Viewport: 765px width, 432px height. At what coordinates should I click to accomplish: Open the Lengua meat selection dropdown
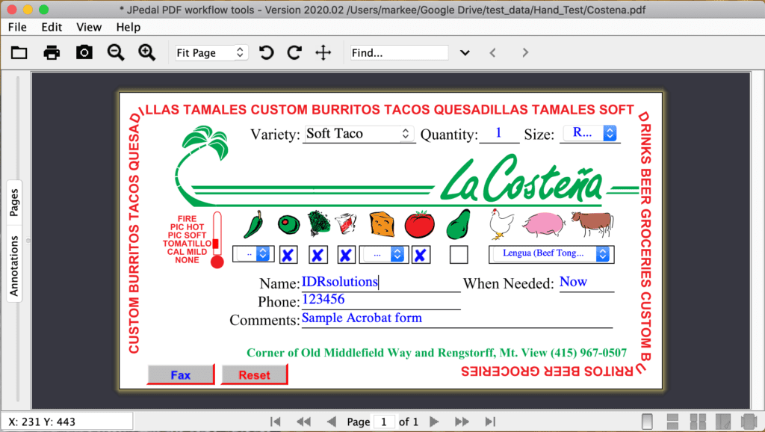(551, 254)
